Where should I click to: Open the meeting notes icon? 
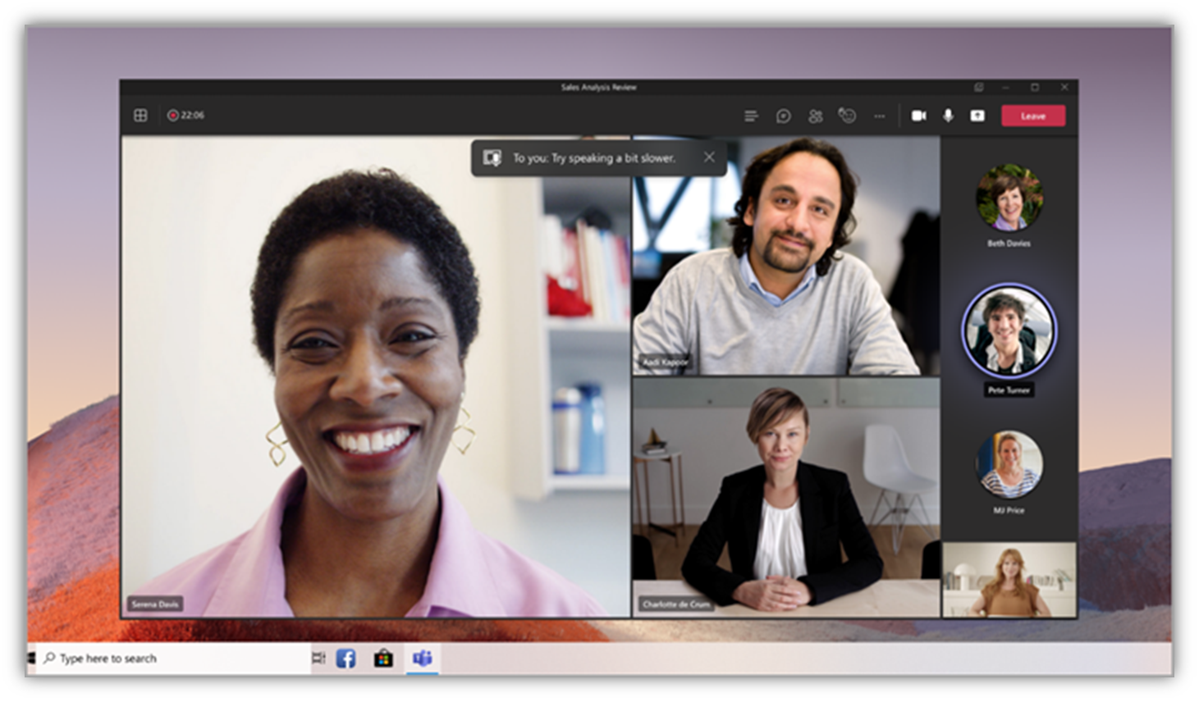[751, 116]
